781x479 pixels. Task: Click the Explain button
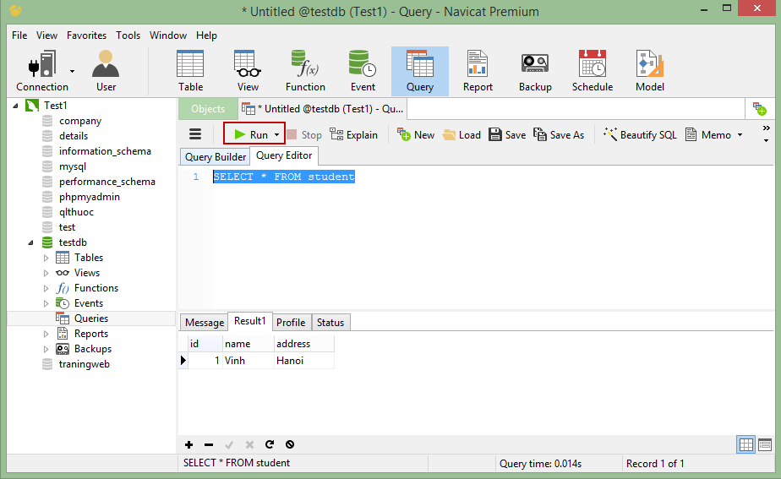[353, 135]
